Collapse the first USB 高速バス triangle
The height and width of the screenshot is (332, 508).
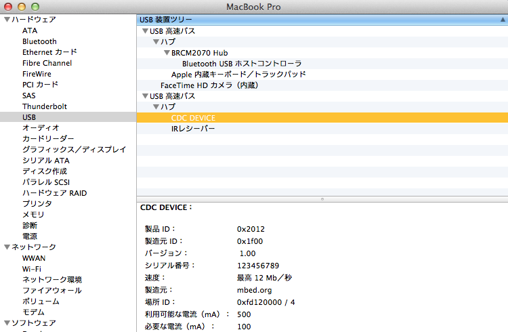point(144,31)
